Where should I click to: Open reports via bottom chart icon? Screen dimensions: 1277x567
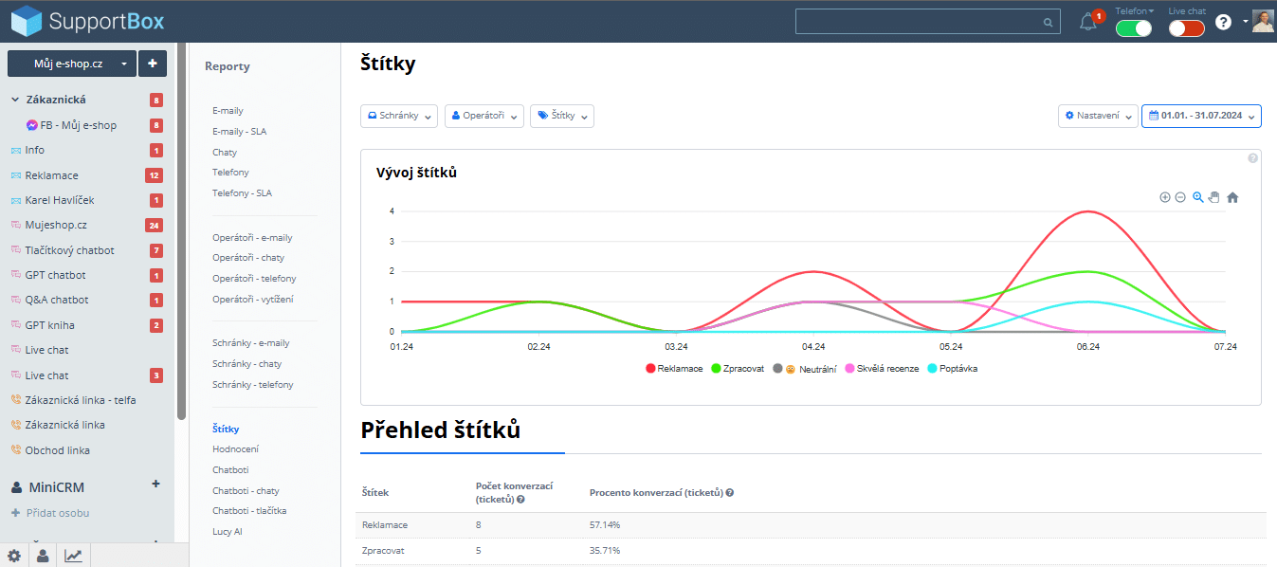tap(73, 556)
